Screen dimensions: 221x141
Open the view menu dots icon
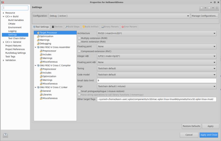[x=217, y=8]
